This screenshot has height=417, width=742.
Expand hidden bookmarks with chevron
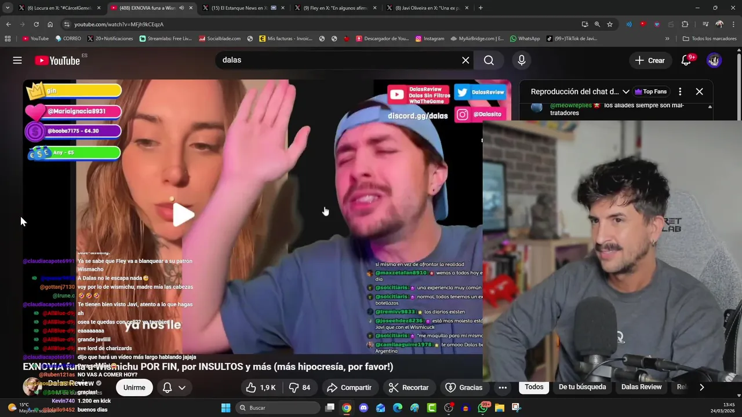click(x=667, y=39)
